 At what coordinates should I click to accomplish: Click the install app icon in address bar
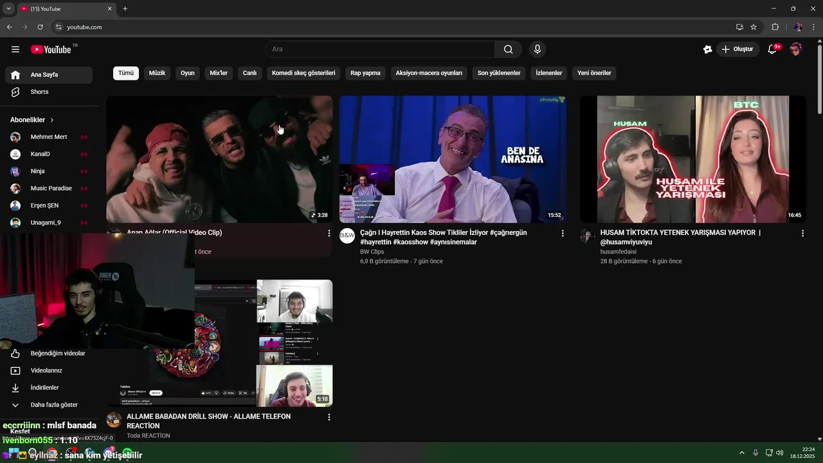(739, 27)
